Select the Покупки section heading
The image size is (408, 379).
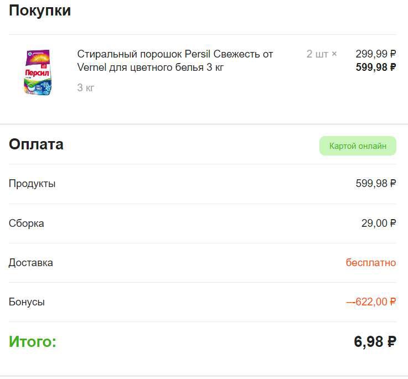pyautogui.click(x=40, y=11)
